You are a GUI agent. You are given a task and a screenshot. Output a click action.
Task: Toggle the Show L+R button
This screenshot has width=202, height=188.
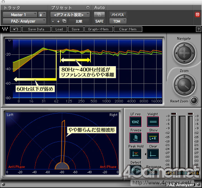[153, 138]
